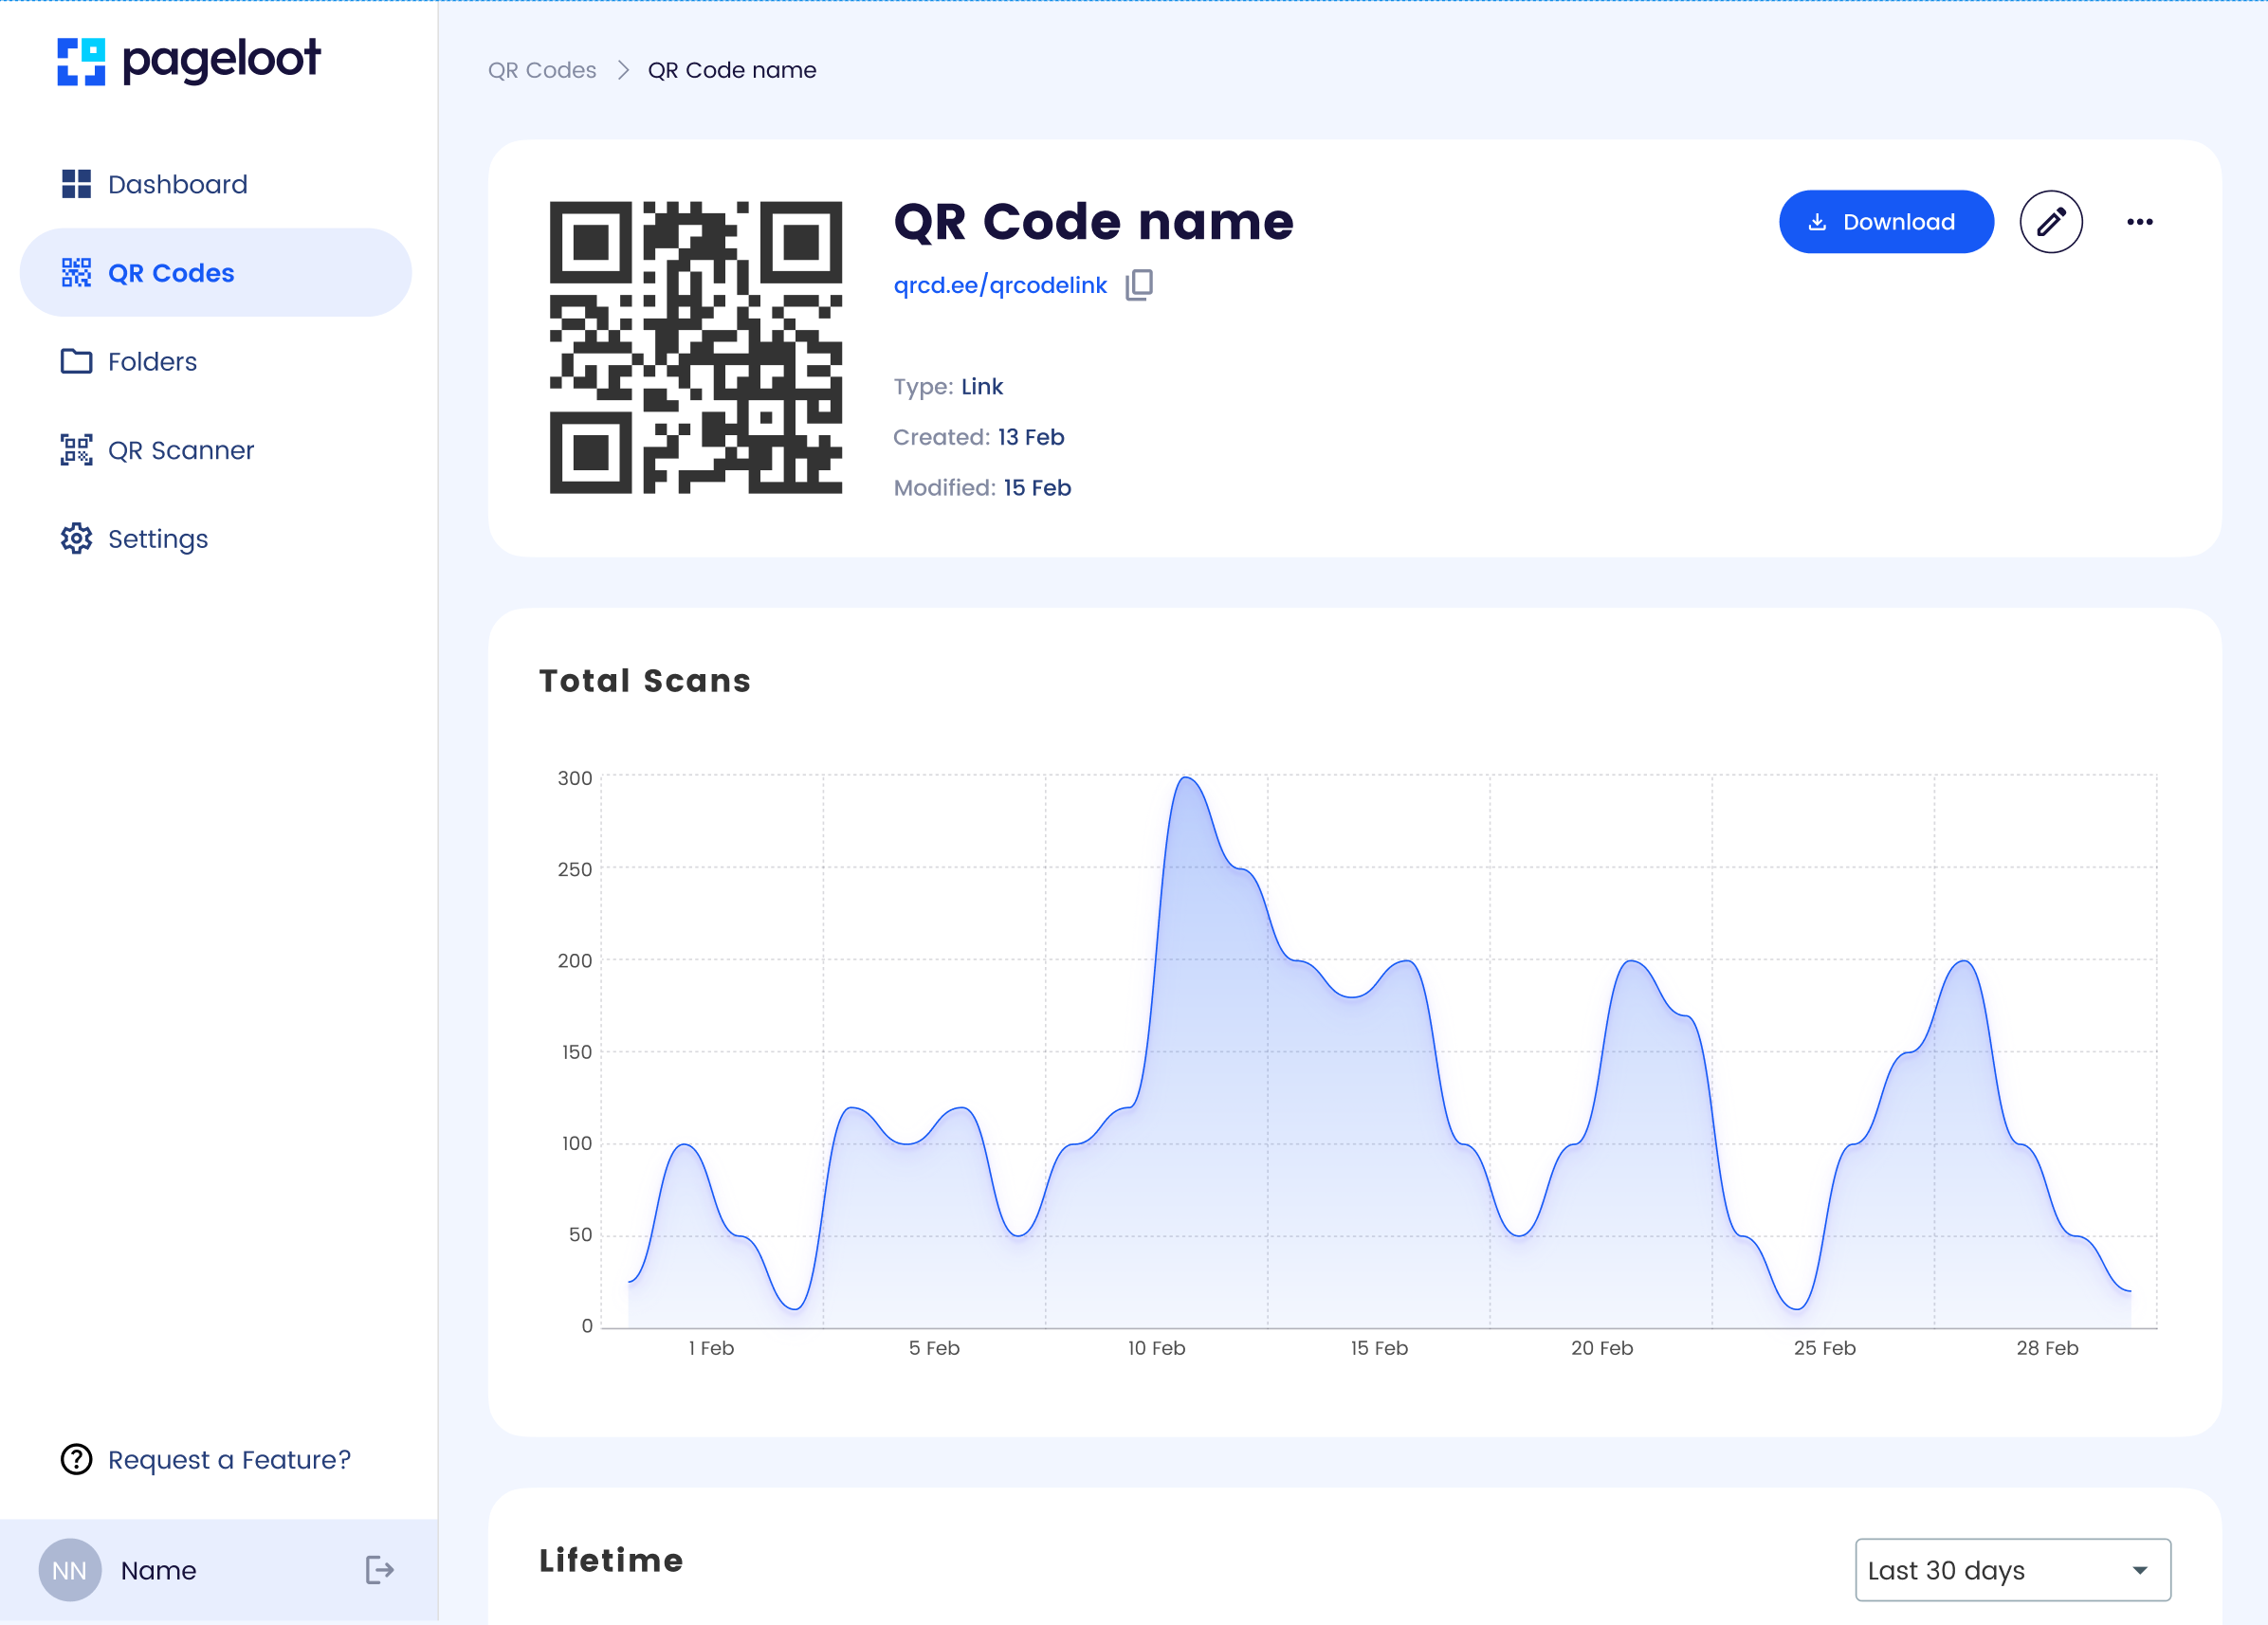Click the Dashboard grid icon
Screen dimensions: 2268x1625
[76, 184]
